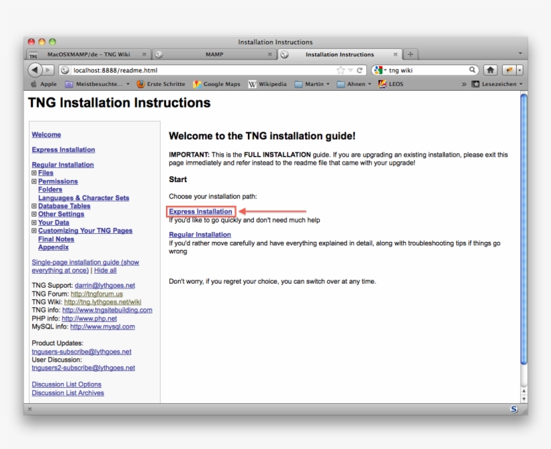Viewport: 551px width, 449px height.
Task: Open single-page installation guide link
Action: (x=85, y=266)
